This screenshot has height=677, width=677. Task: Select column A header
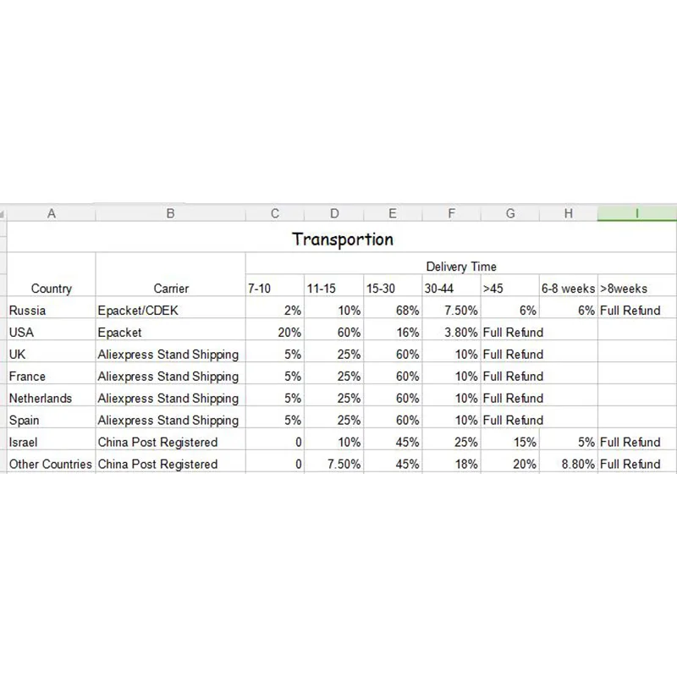[x=52, y=213]
